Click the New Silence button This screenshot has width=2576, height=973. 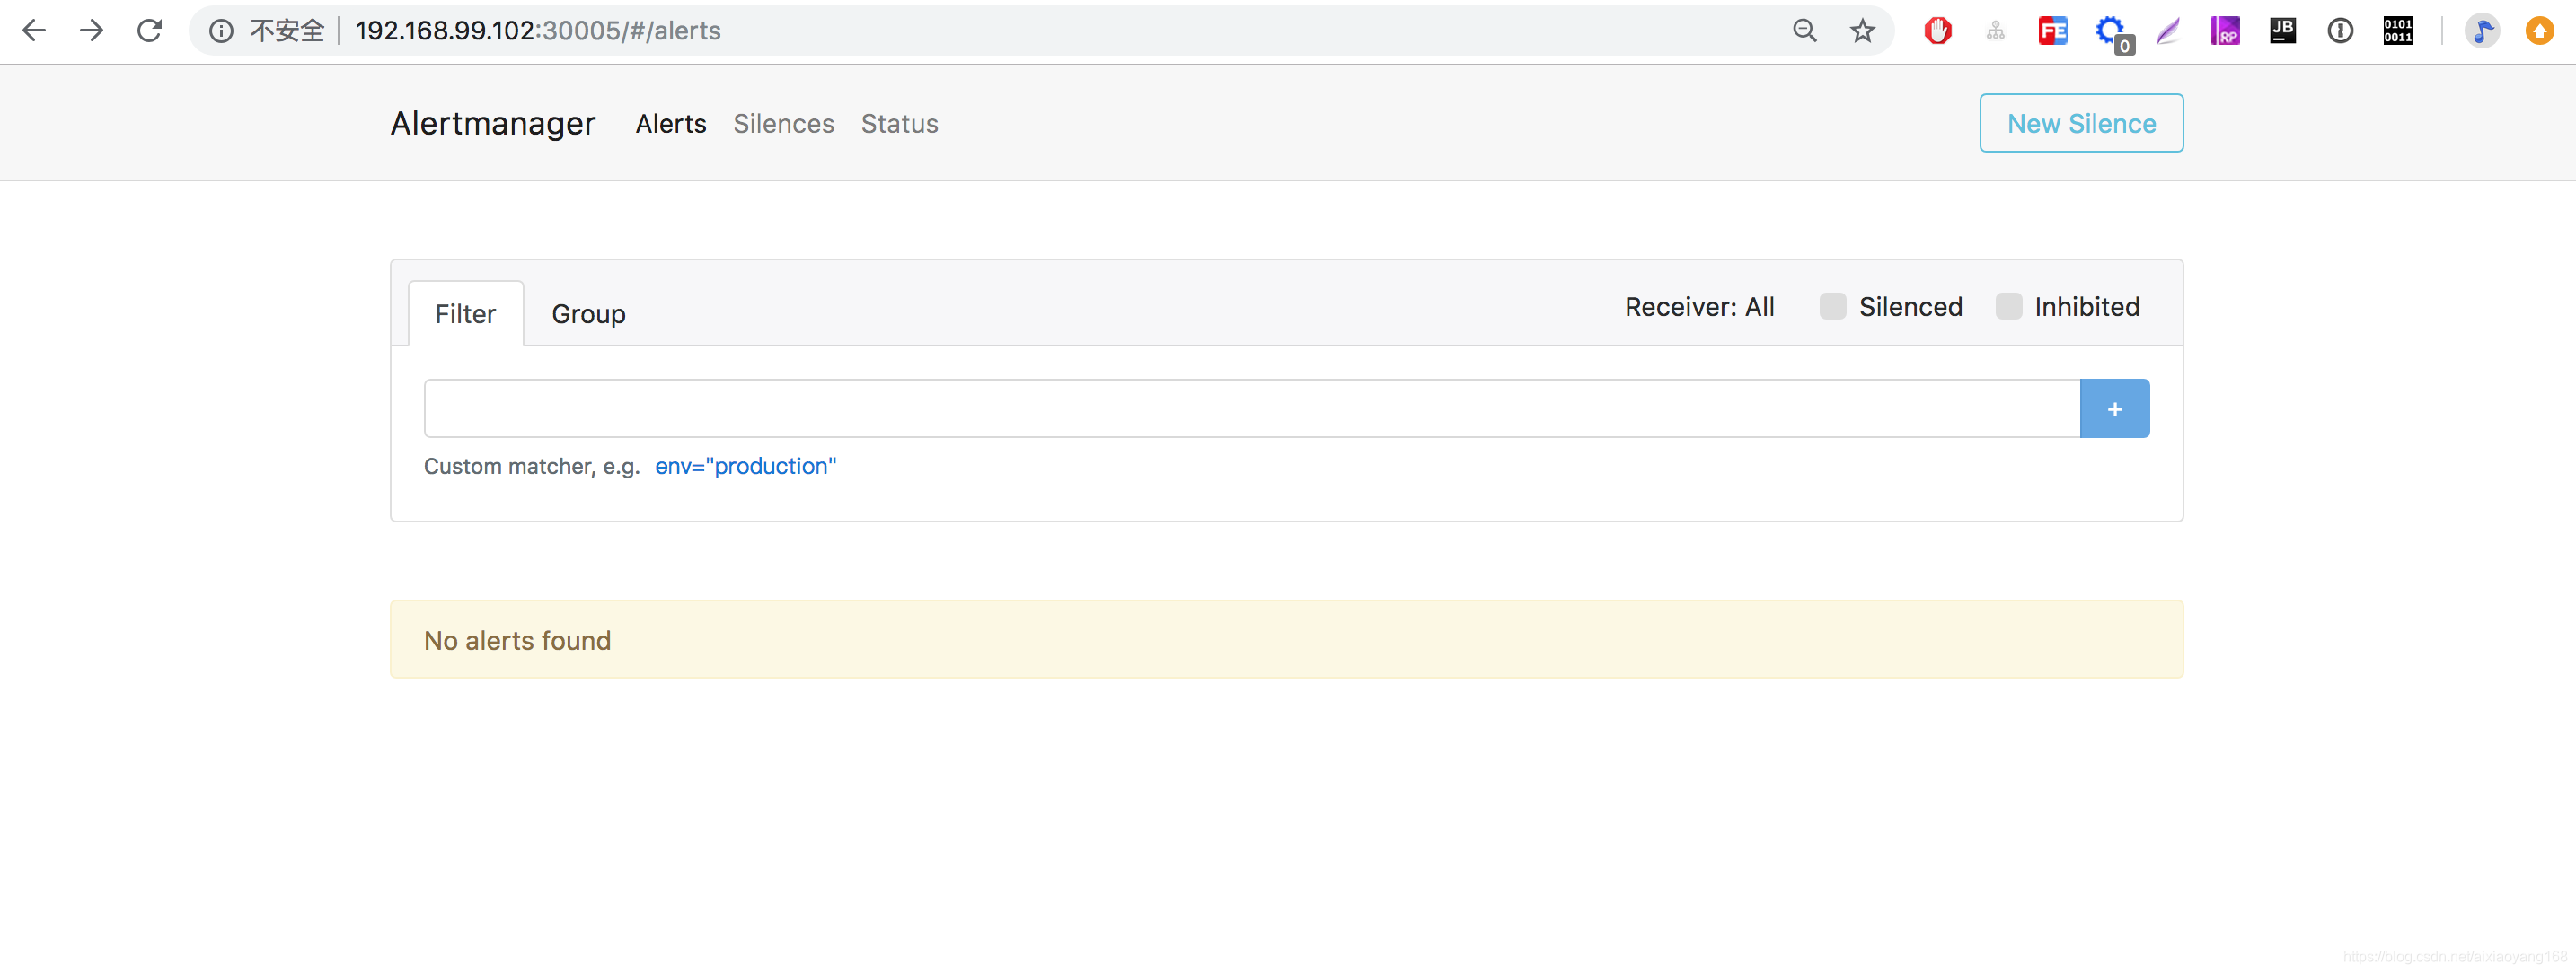pyautogui.click(x=2080, y=123)
